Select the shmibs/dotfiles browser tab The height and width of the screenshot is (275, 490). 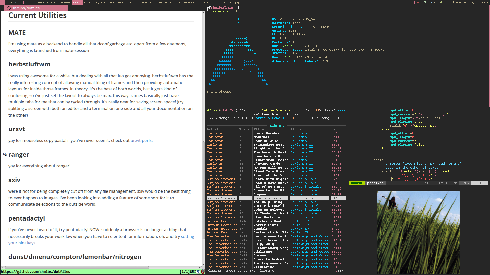click(36, 8)
